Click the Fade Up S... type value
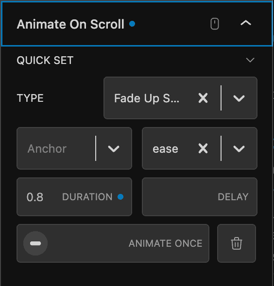This screenshot has width=274, height=286. (147, 98)
